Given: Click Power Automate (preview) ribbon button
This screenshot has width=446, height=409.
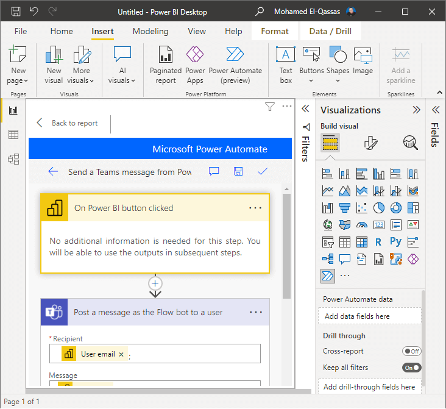Looking at the screenshot, I should [235, 65].
